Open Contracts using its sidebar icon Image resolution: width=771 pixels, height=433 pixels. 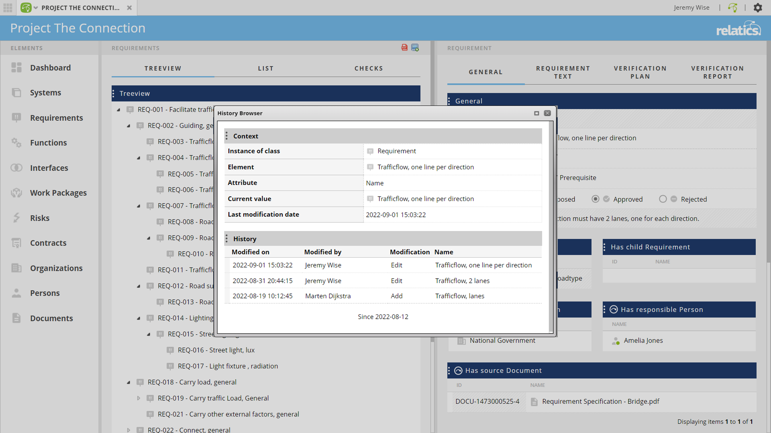point(16,243)
